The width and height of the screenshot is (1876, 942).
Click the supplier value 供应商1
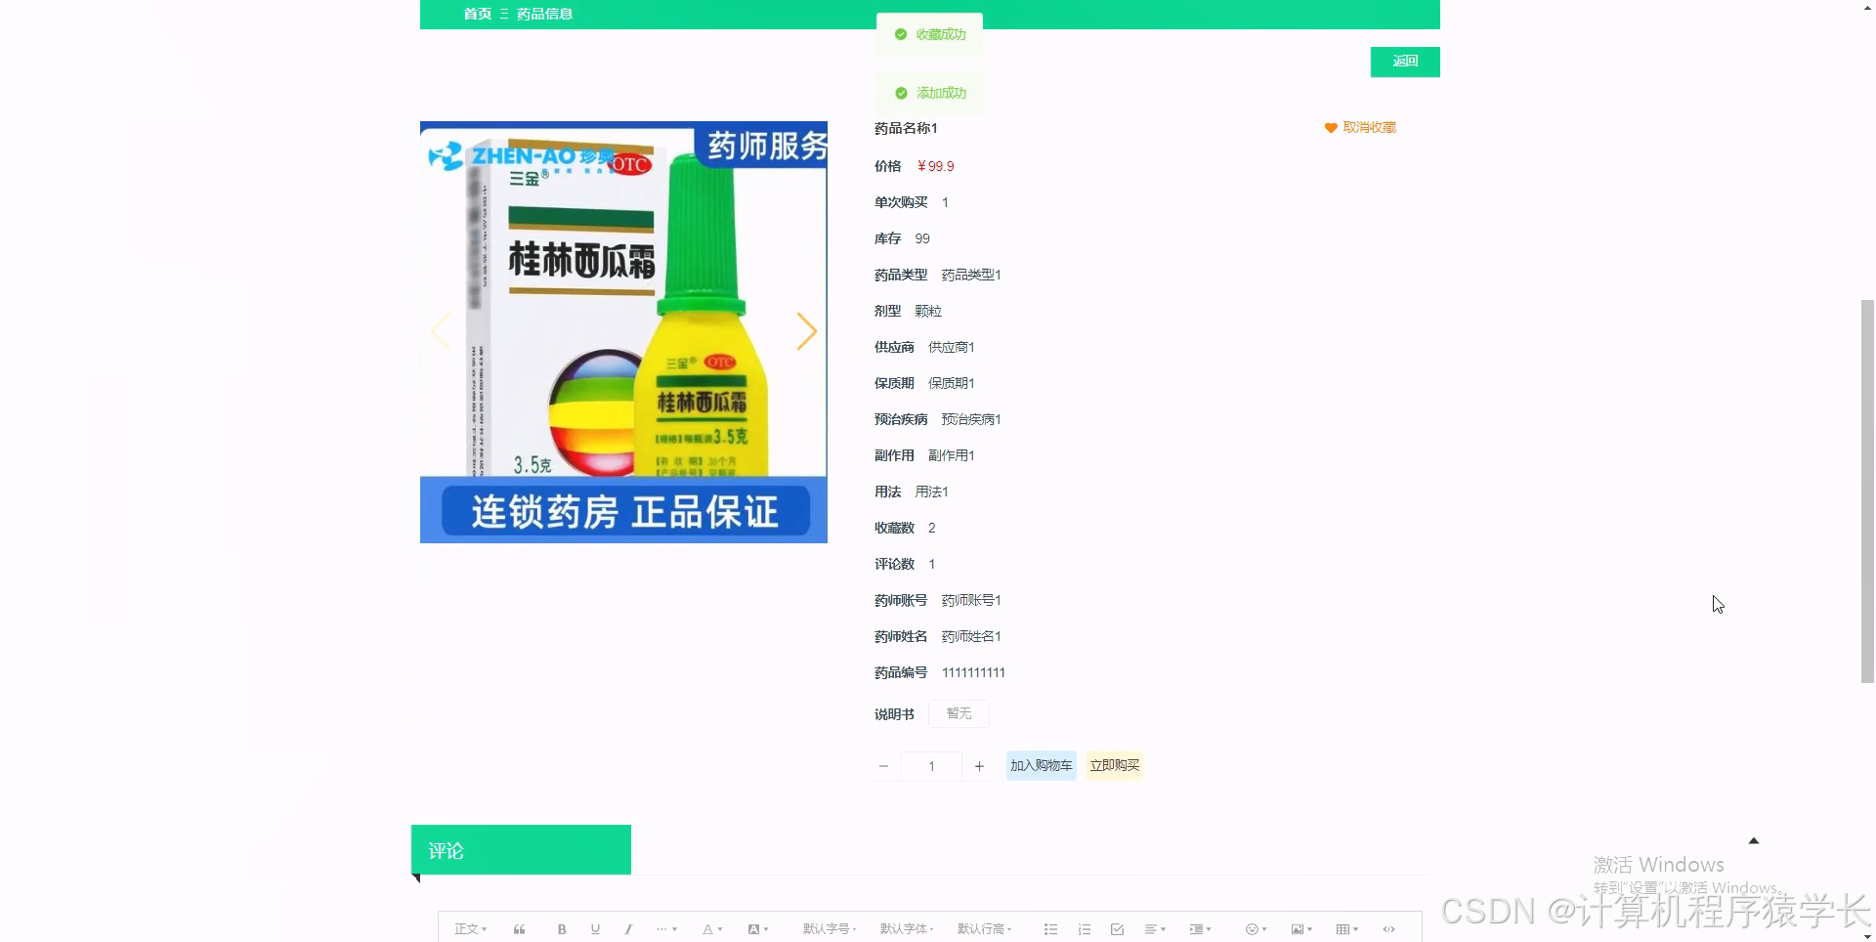951,347
